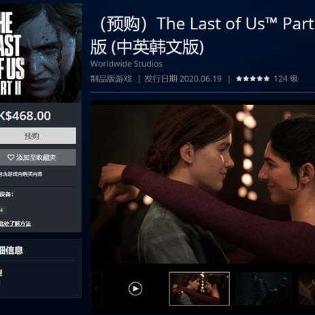The height and width of the screenshot is (315, 315).
Task: Click the 124 级 ratings count
Action: pyautogui.click(x=286, y=79)
